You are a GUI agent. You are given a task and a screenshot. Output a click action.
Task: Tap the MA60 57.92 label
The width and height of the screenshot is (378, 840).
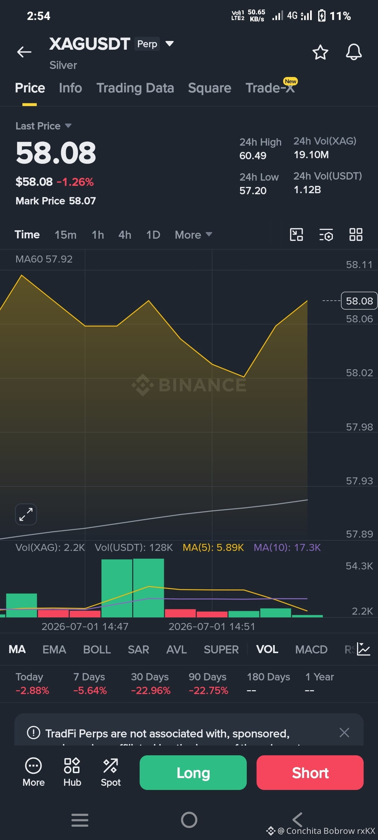[x=44, y=259]
